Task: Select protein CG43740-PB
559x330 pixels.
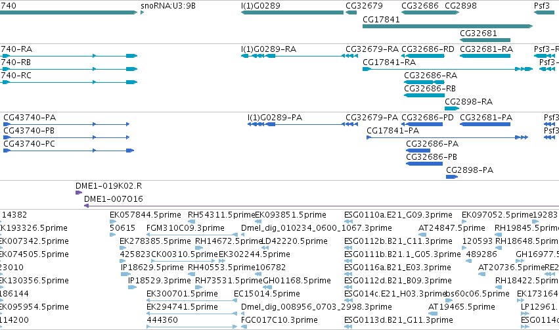Action: point(66,137)
